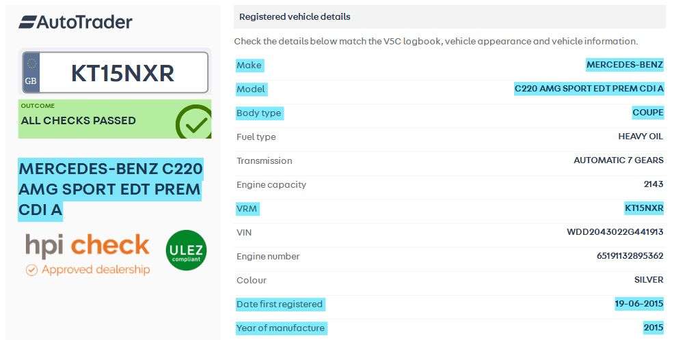The width and height of the screenshot is (674, 340).
Task: Click the engine number 65191132895362
Action: click(x=630, y=256)
